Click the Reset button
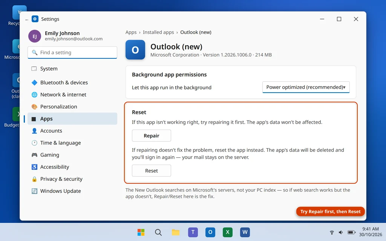The width and height of the screenshot is (386, 241). point(152,171)
